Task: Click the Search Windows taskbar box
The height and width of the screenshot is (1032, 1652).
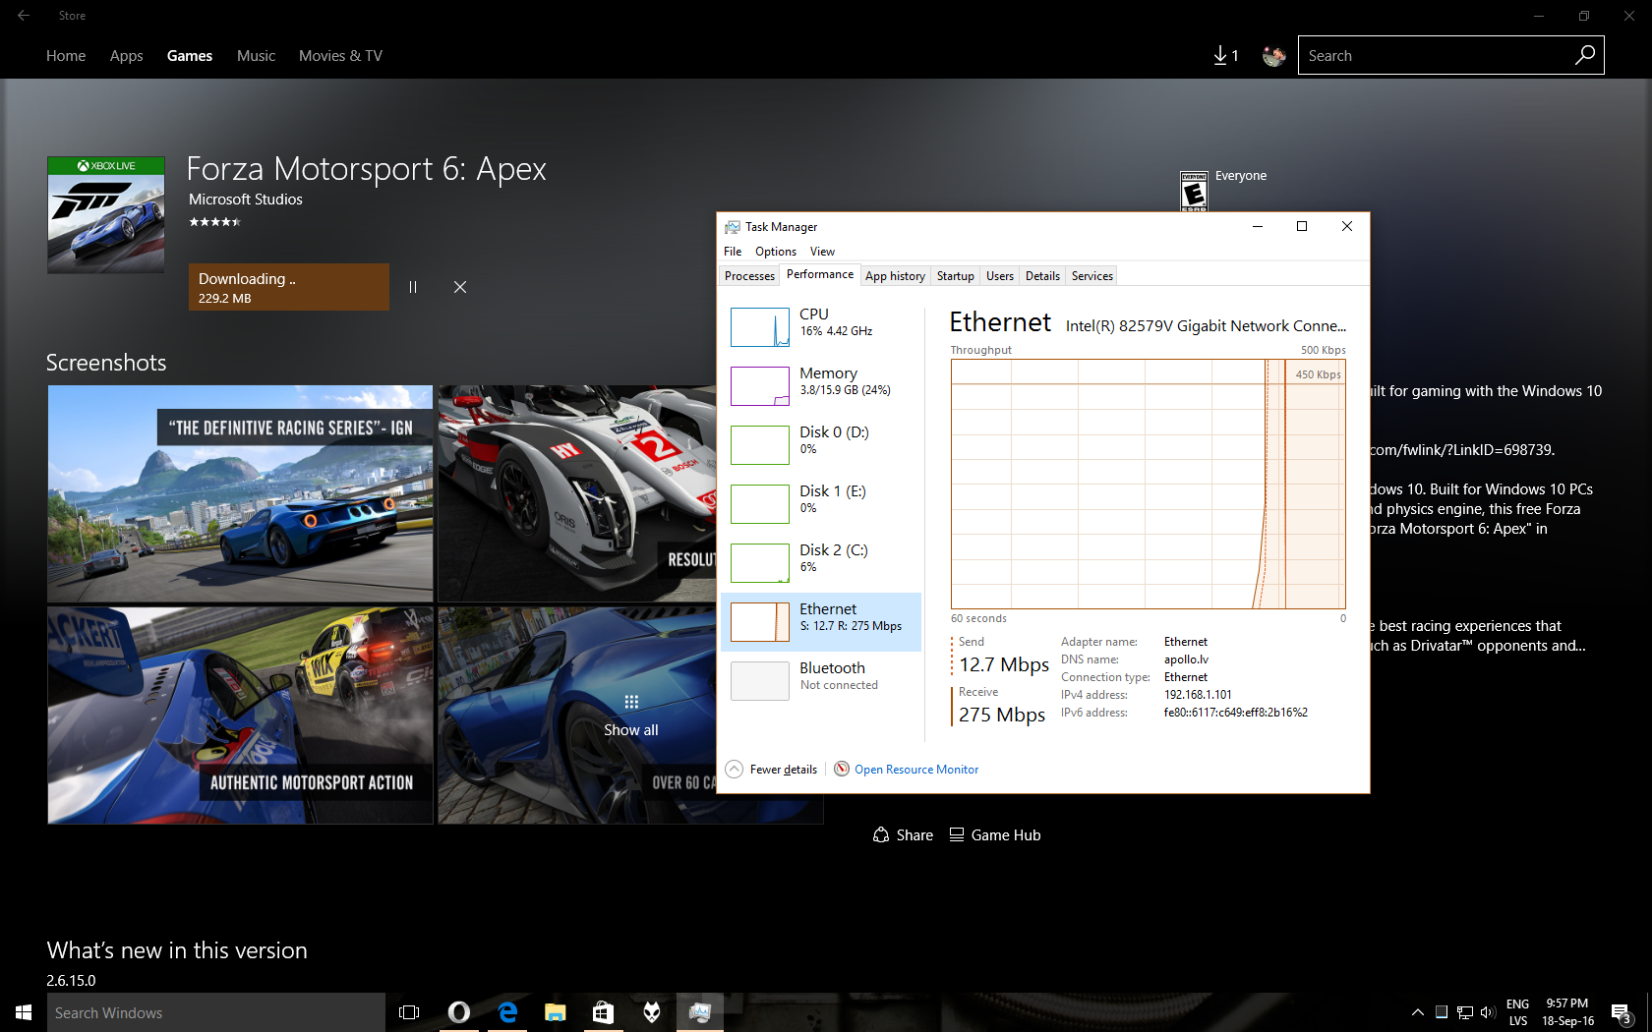Action: click(216, 1012)
